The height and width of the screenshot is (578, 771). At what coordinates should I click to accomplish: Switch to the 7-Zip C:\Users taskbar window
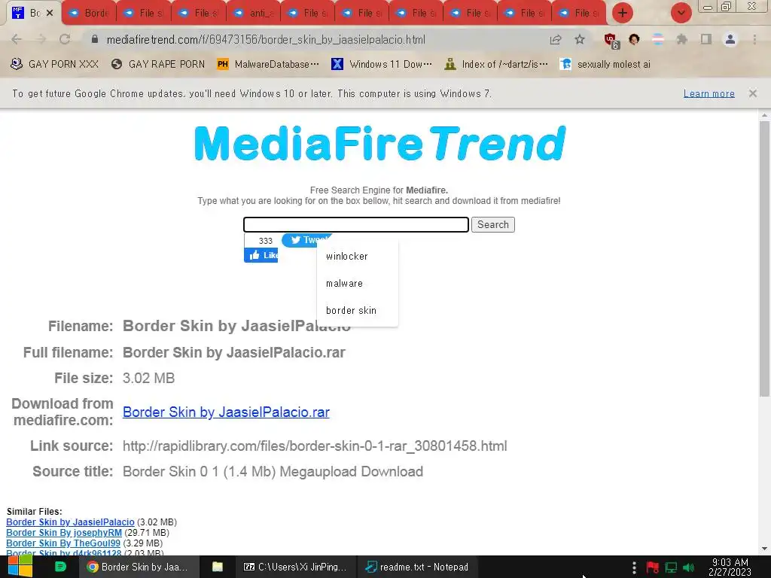coord(295,567)
